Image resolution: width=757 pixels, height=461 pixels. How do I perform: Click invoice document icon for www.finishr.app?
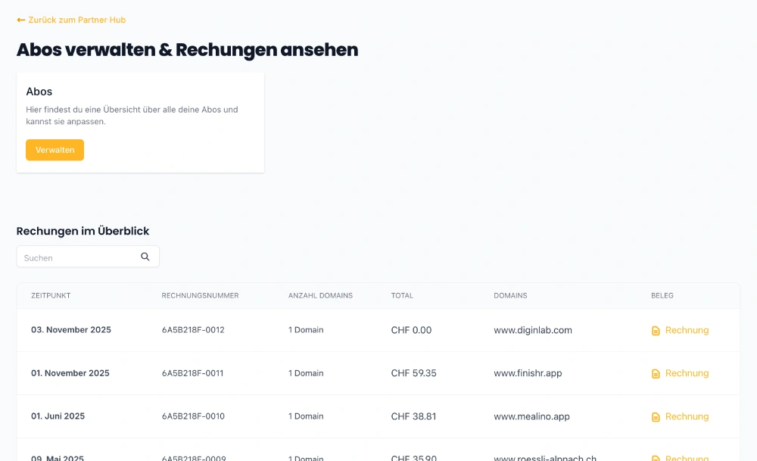tap(656, 374)
